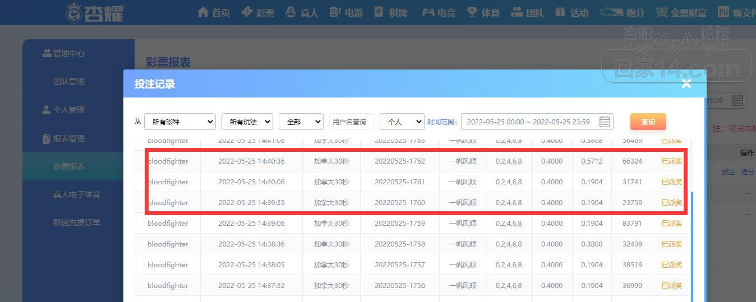Open the 个人 scope dropdown
The height and width of the screenshot is (302, 756).
click(402, 122)
